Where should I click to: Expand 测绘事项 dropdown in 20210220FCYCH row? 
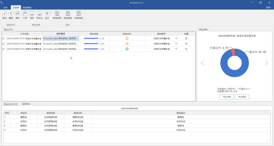click(x=176, y=39)
